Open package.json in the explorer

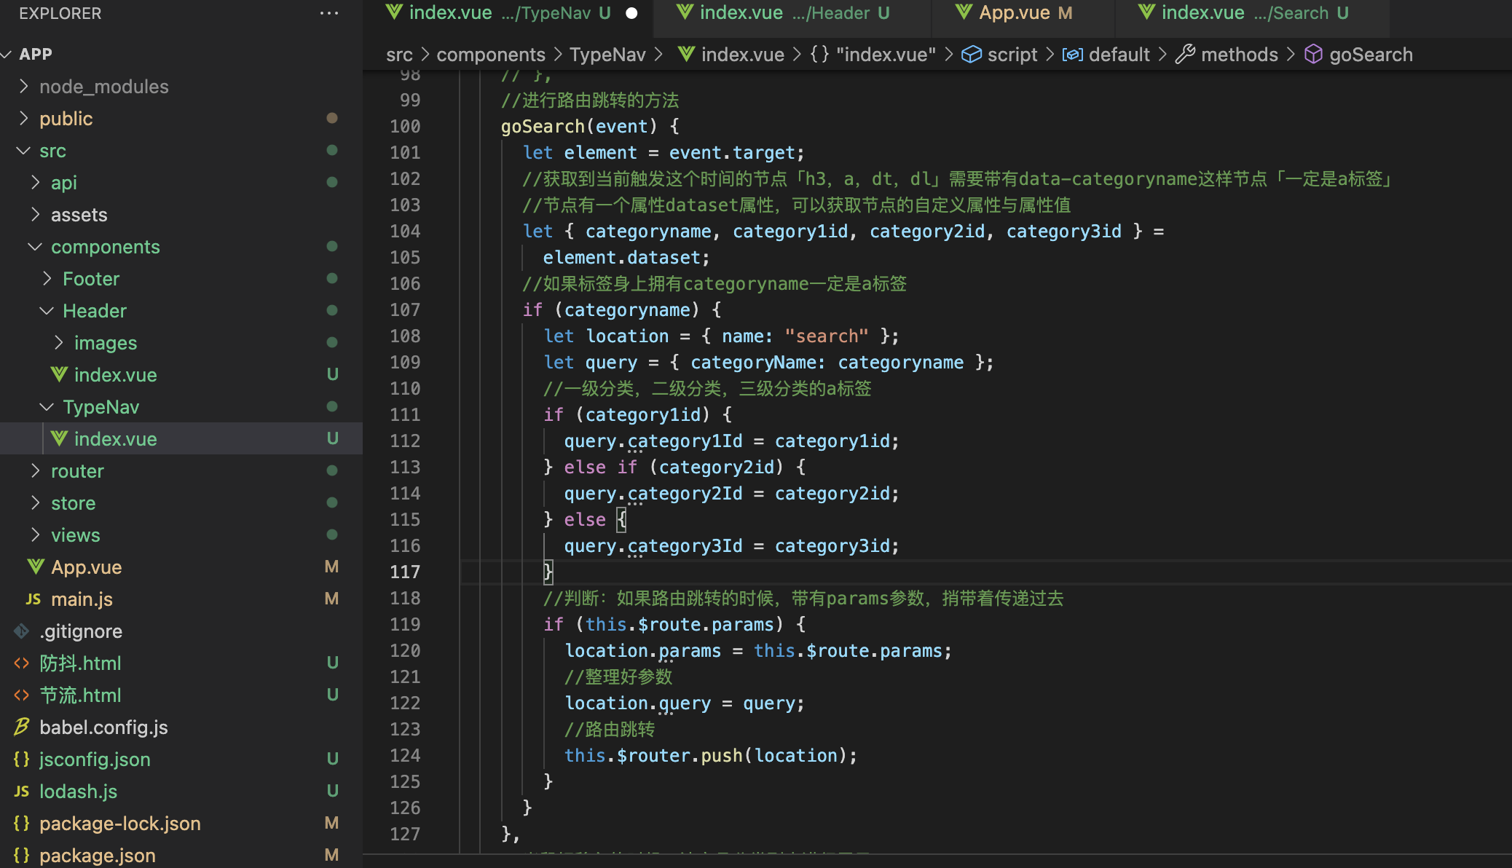[x=97, y=855]
